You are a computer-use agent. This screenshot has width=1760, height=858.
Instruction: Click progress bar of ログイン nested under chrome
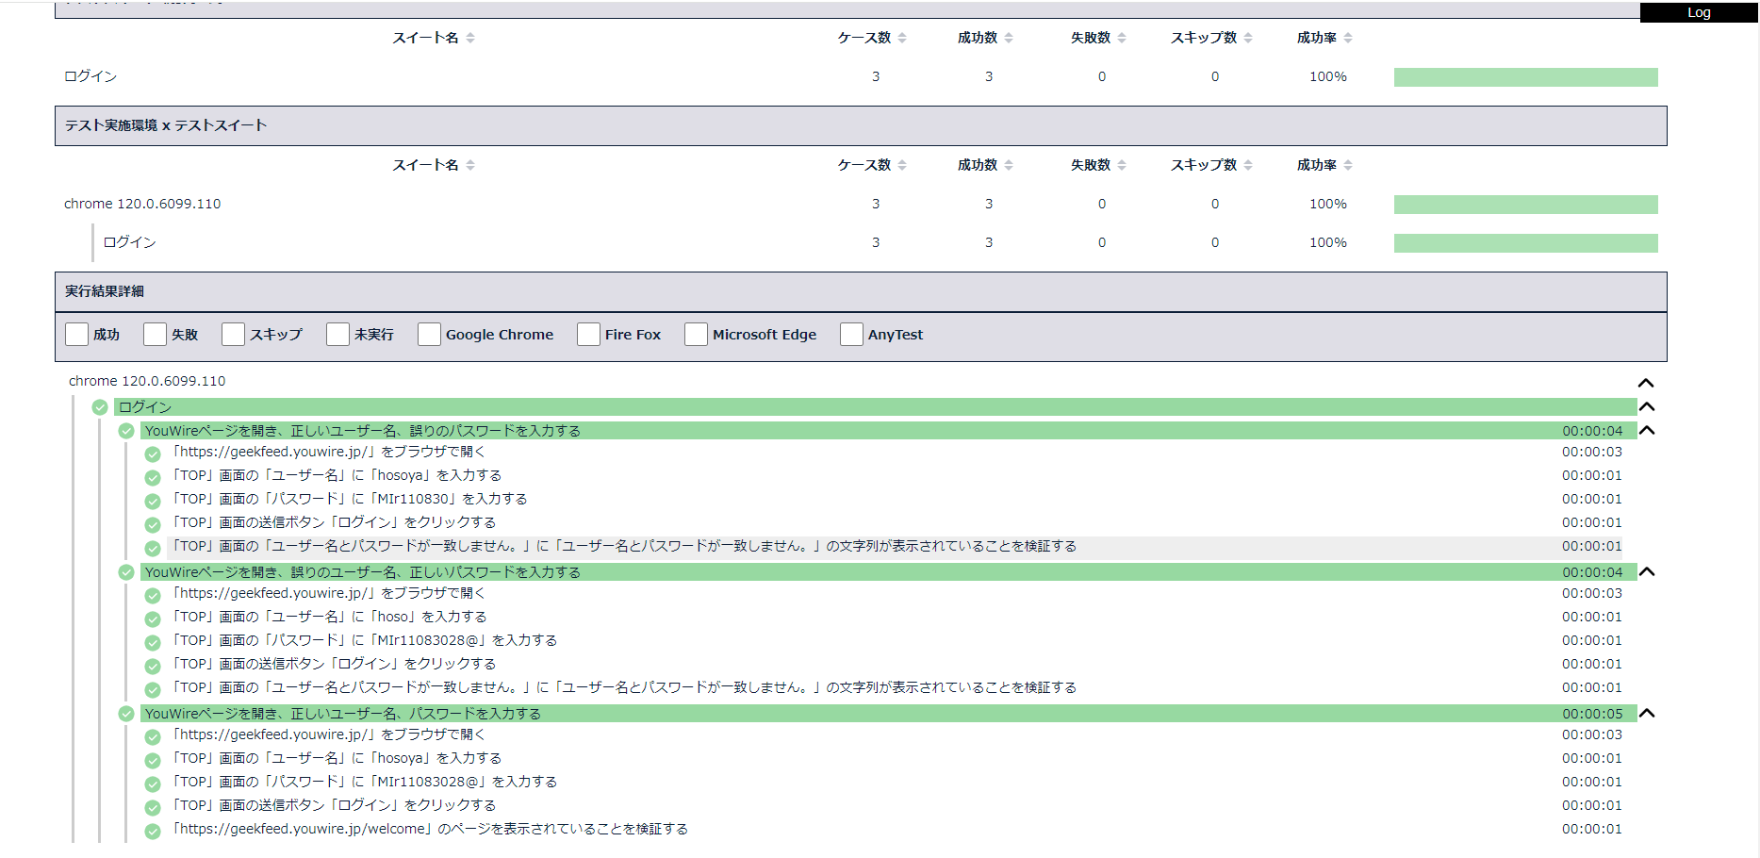point(1525,243)
